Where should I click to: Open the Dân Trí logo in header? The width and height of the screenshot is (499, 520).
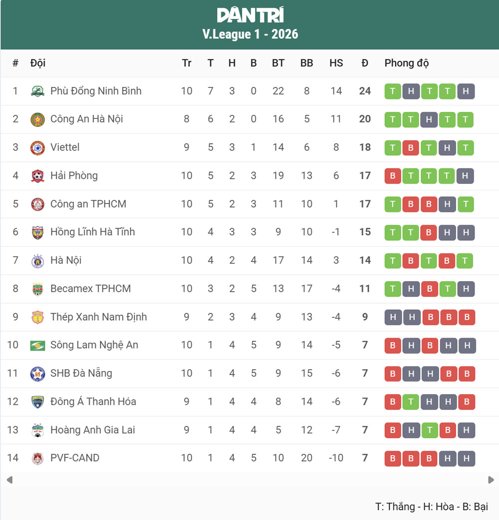click(x=250, y=15)
